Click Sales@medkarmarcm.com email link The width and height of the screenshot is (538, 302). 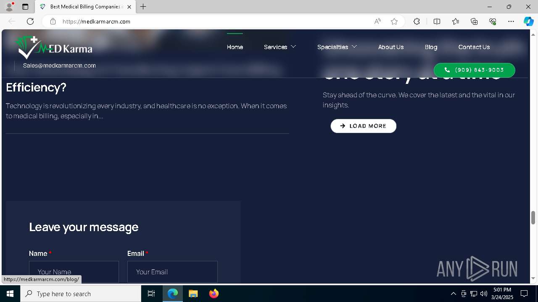click(x=59, y=65)
